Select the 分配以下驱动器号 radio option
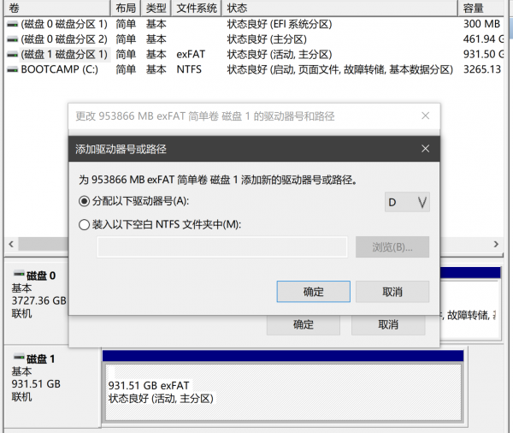 [x=84, y=201]
